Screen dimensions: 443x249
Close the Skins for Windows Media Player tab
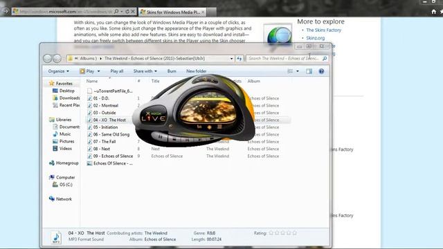tap(203, 12)
